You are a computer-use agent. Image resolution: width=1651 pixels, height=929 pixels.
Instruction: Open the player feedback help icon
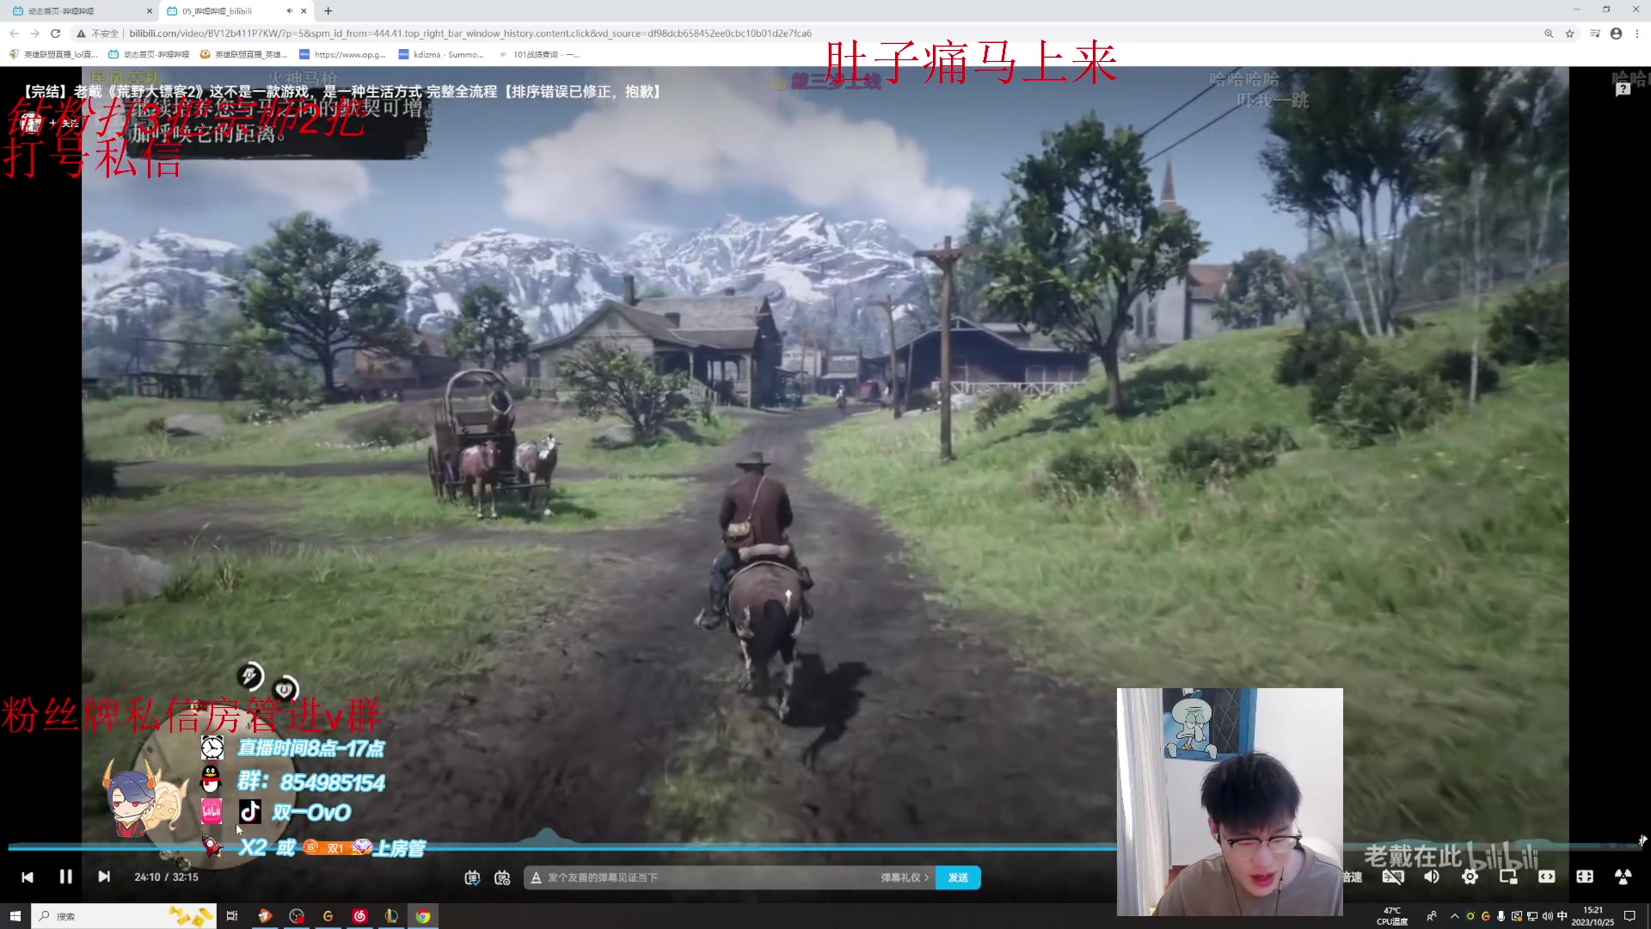(x=1623, y=89)
